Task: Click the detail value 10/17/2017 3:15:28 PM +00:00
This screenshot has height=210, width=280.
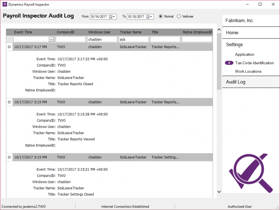Action: [83, 114]
